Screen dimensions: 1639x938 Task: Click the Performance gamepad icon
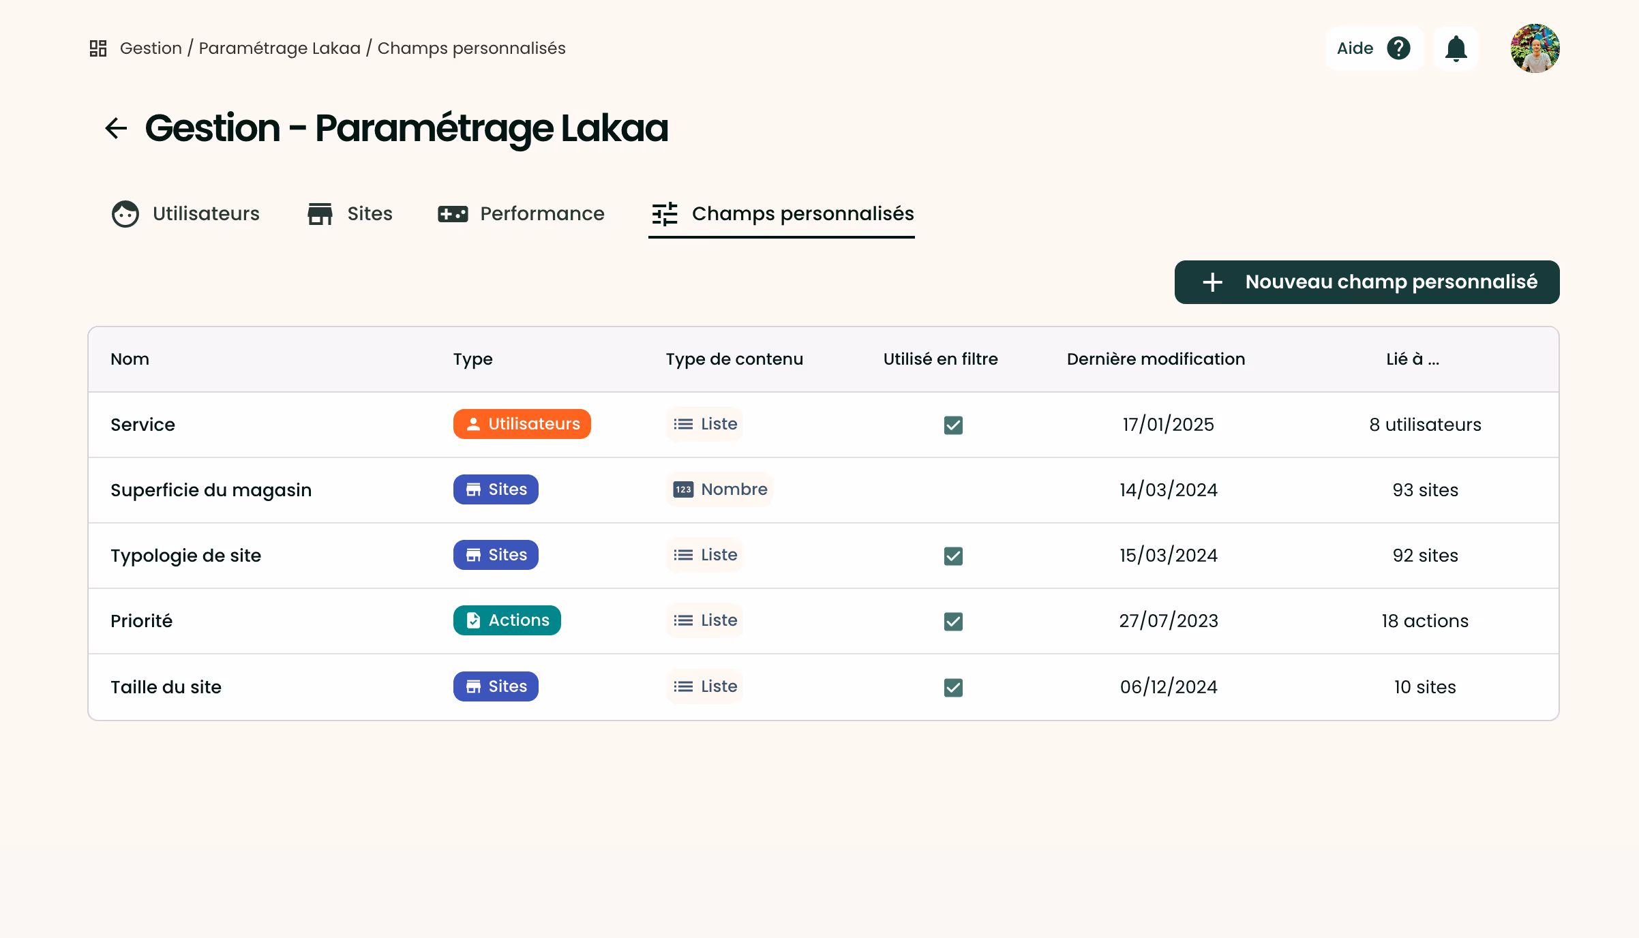(x=453, y=214)
